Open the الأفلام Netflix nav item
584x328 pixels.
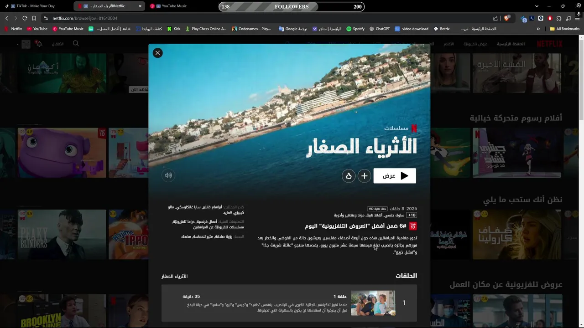[x=449, y=44]
